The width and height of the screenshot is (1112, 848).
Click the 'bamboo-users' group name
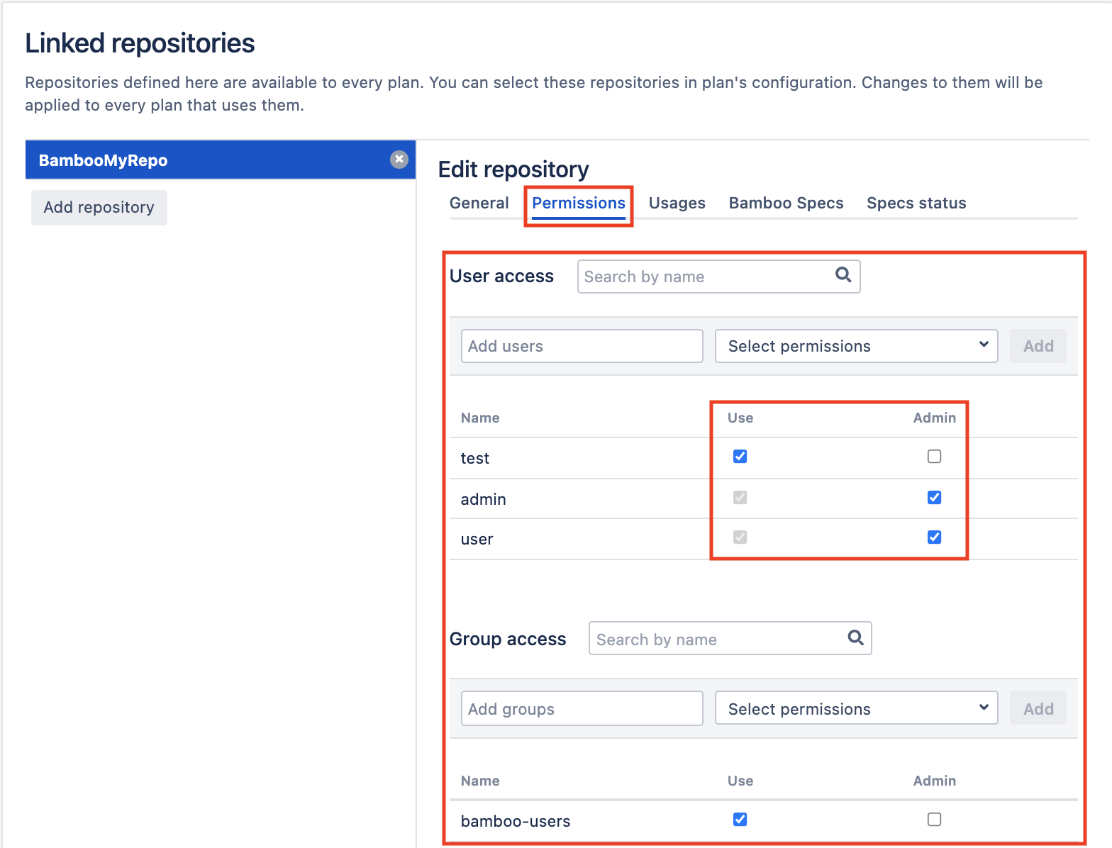(x=516, y=821)
